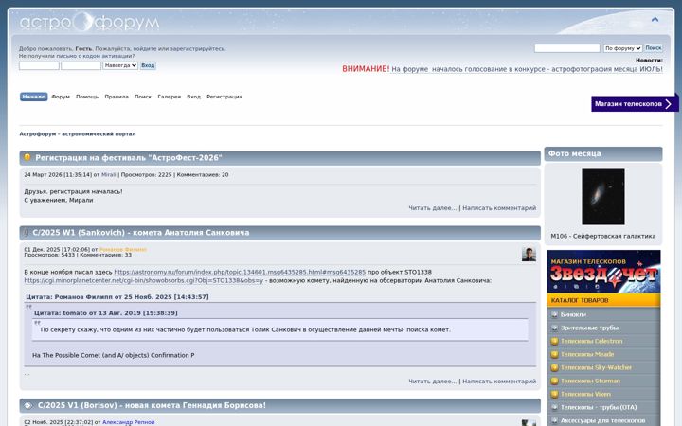Click the Телескопы Sky-Watcher bullet icon
The width and height of the screenshot is (682, 426).
point(554,367)
